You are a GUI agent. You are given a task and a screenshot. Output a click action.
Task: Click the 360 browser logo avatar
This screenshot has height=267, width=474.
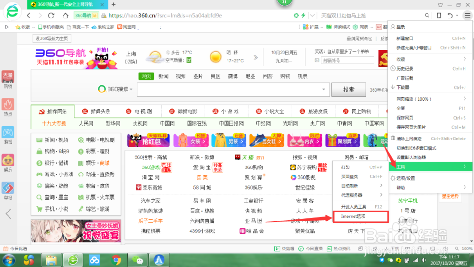pos(12,10)
